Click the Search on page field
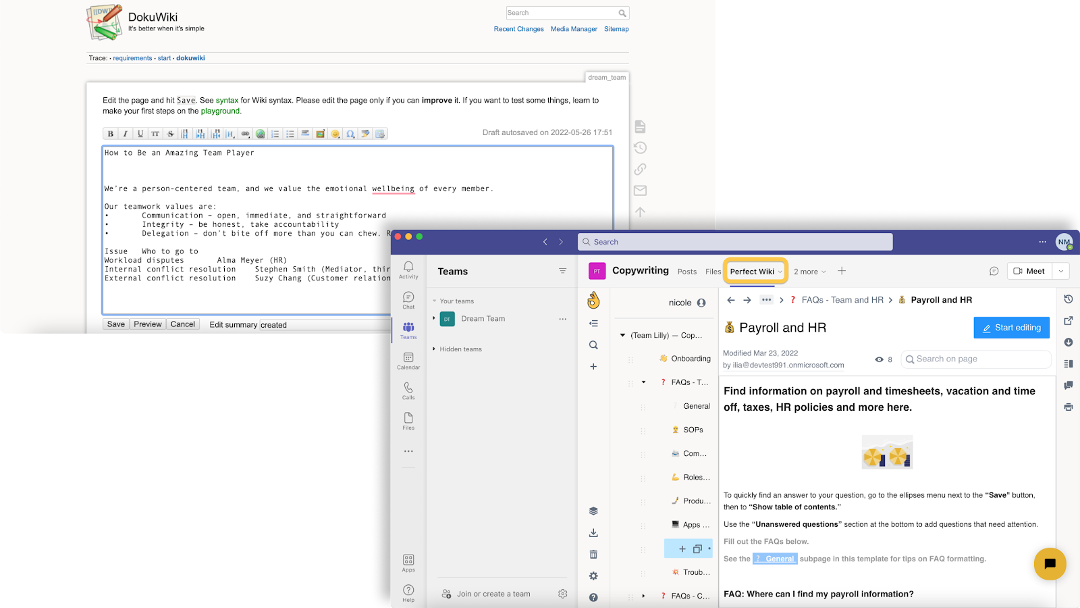Screen dimensions: 1080x608 [975, 359]
